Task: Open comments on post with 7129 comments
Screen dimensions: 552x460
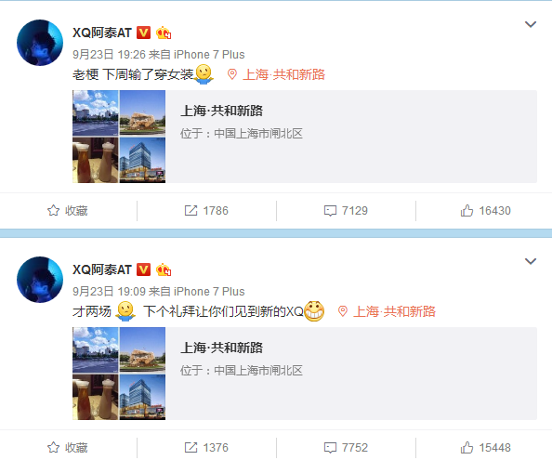Action: (x=346, y=210)
